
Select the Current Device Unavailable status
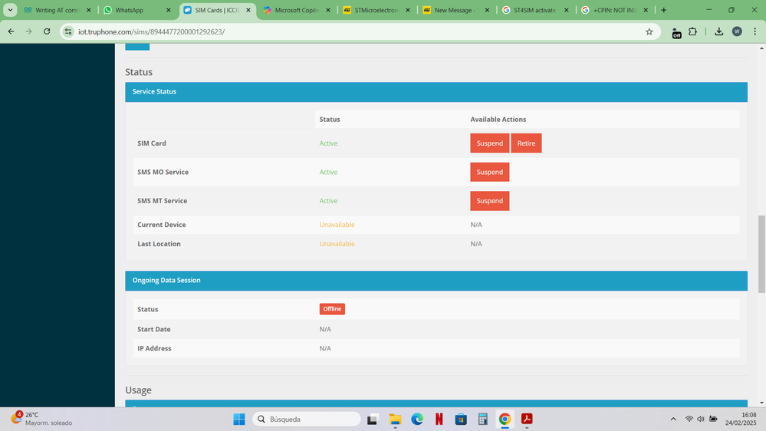click(x=337, y=225)
